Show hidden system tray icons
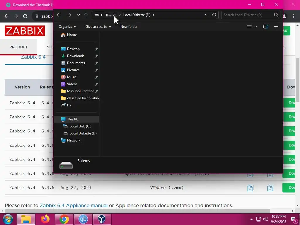Screen dimensions: 300x225 point(251,219)
